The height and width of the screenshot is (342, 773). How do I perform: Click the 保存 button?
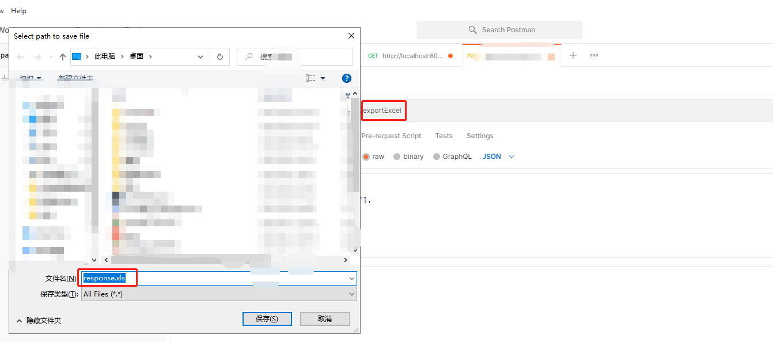point(267,318)
